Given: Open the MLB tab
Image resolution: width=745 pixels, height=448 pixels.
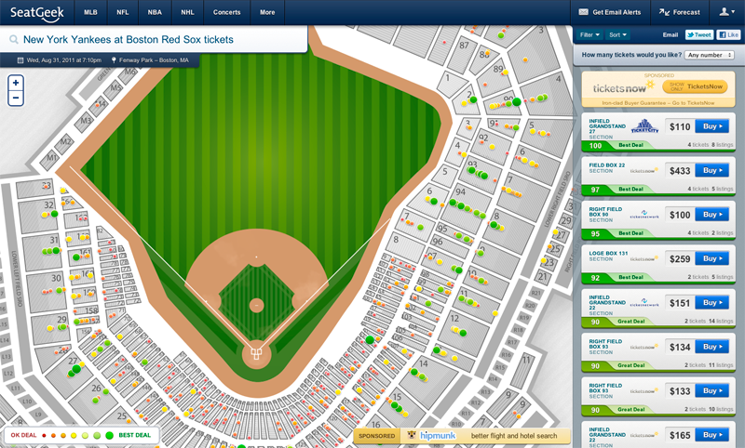Looking at the screenshot, I should coord(90,12).
